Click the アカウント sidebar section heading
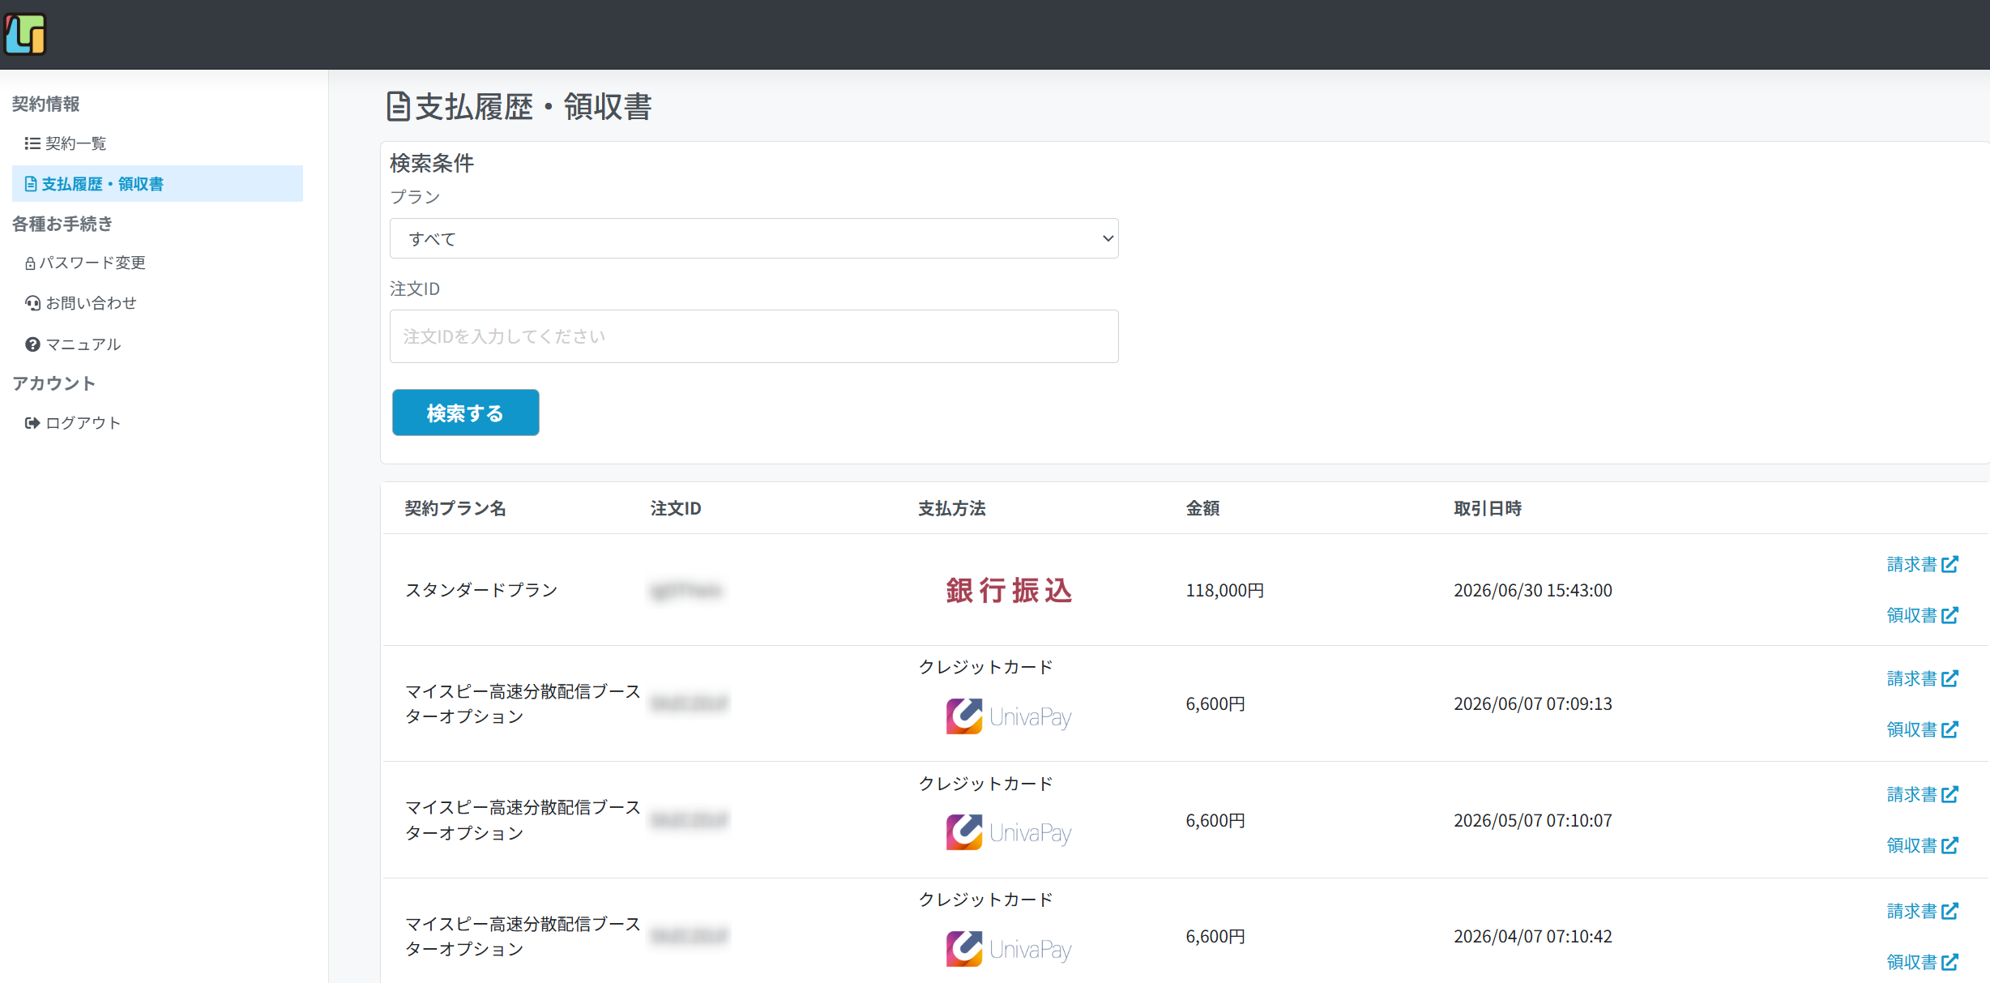The image size is (1990, 983). (x=53, y=383)
